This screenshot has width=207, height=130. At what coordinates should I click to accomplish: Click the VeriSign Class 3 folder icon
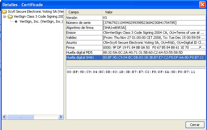pyautogui.click(x=10, y=16)
